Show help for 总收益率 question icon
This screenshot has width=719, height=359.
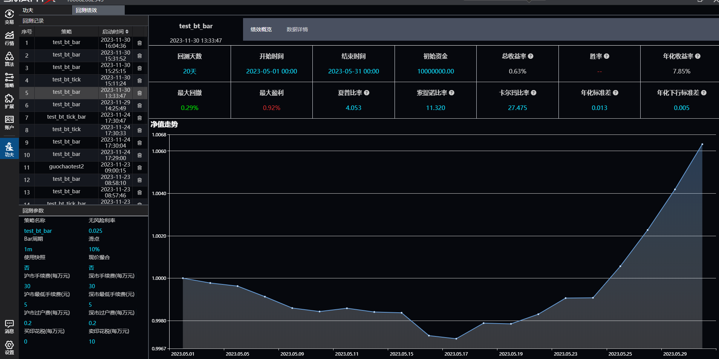(531, 56)
